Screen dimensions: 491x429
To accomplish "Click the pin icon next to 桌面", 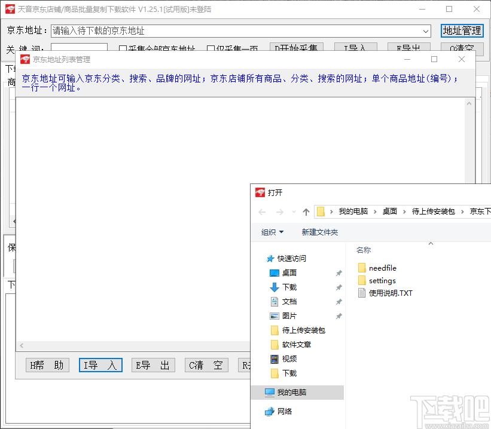I will tap(339, 273).
